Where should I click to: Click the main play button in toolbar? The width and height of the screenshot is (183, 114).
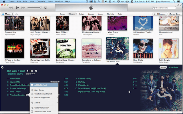(17, 8)
